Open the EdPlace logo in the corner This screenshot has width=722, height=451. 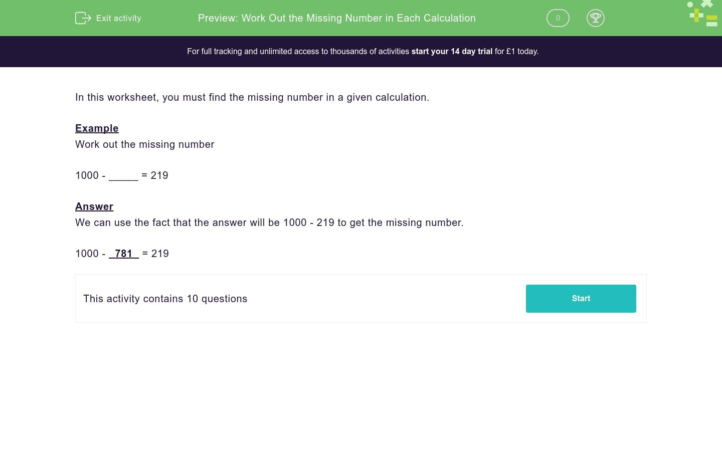pos(702,14)
